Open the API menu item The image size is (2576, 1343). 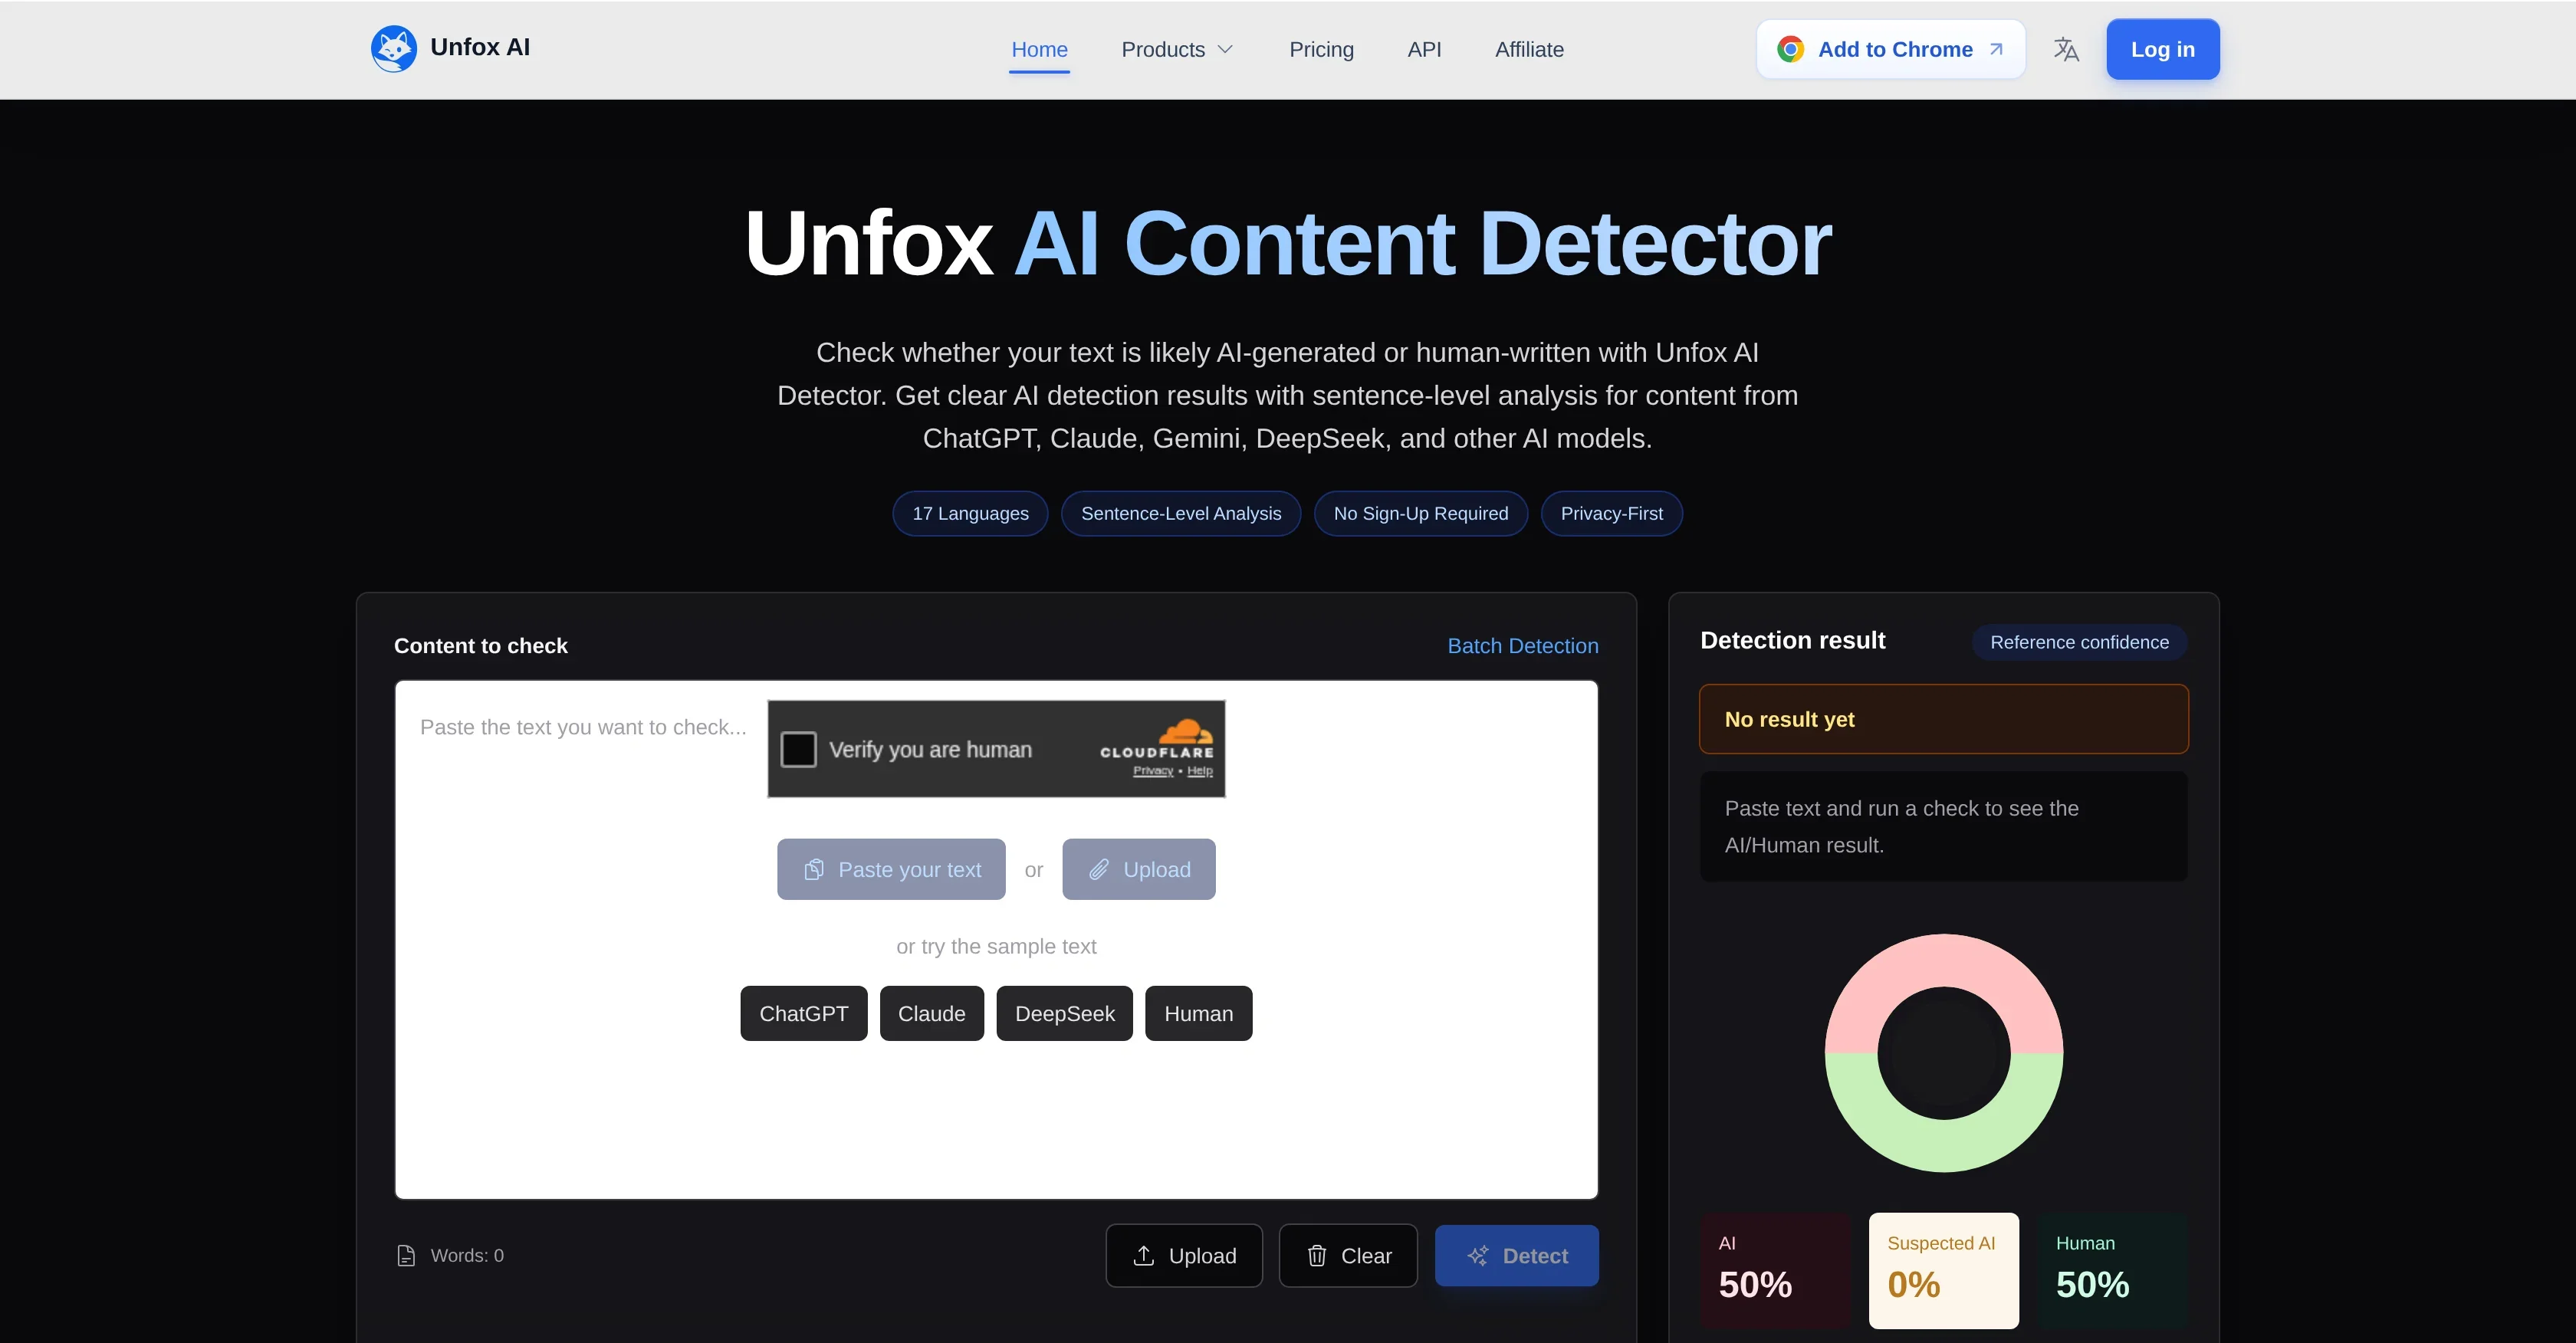[1424, 49]
